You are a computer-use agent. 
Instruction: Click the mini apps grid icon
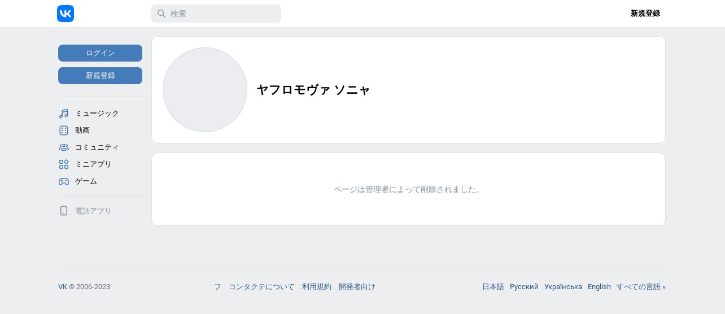click(64, 164)
